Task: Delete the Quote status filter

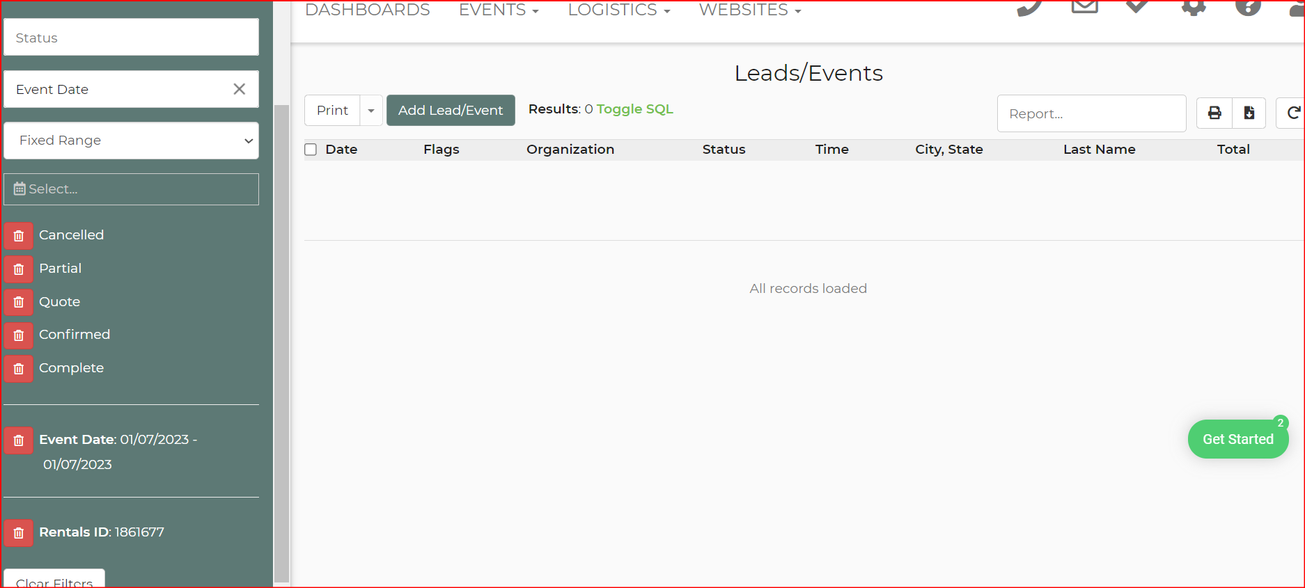Action: point(19,302)
